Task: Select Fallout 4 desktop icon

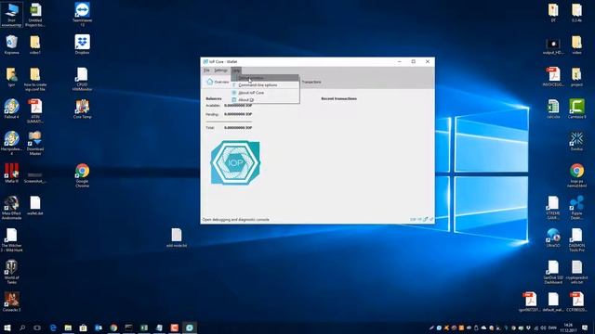Action: pos(11,109)
